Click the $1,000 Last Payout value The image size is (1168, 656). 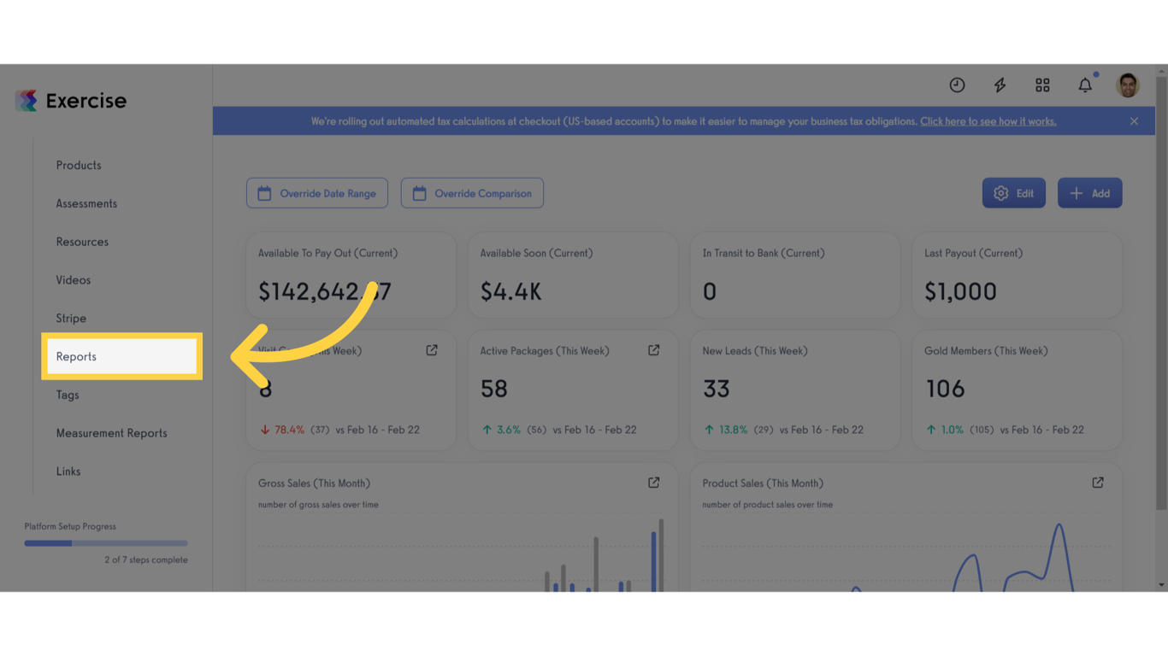(x=960, y=291)
